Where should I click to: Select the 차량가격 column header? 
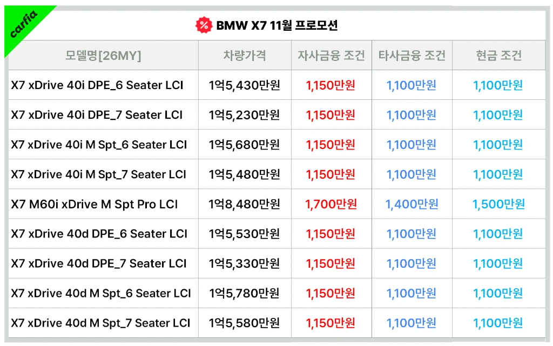click(245, 55)
